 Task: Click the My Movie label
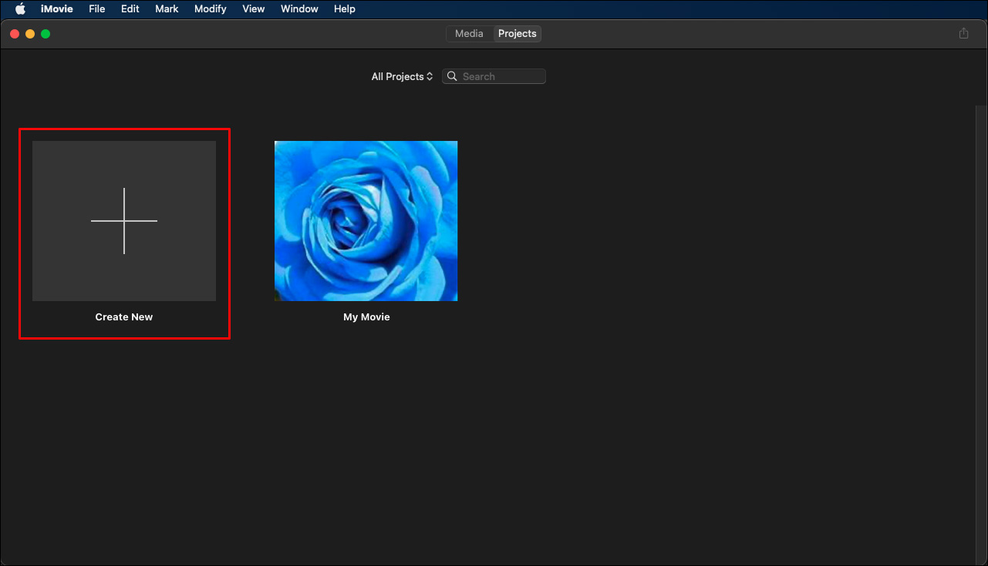coord(366,316)
